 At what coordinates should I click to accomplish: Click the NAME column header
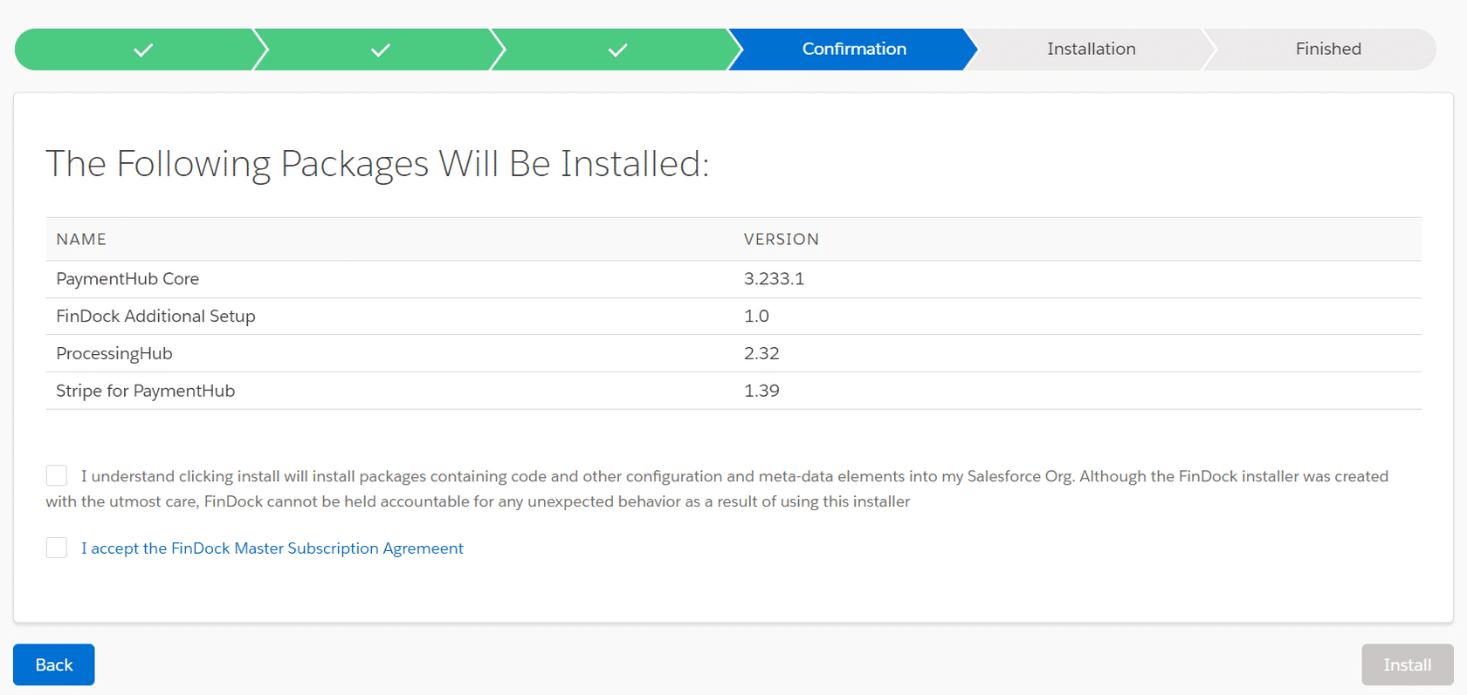click(x=81, y=239)
